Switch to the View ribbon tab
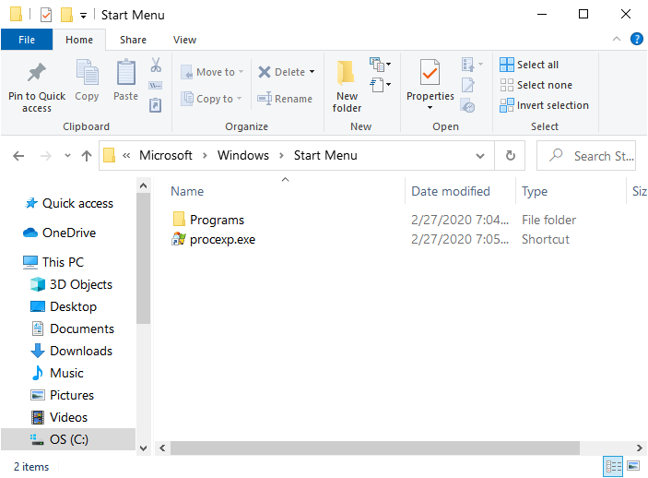 pyautogui.click(x=184, y=40)
